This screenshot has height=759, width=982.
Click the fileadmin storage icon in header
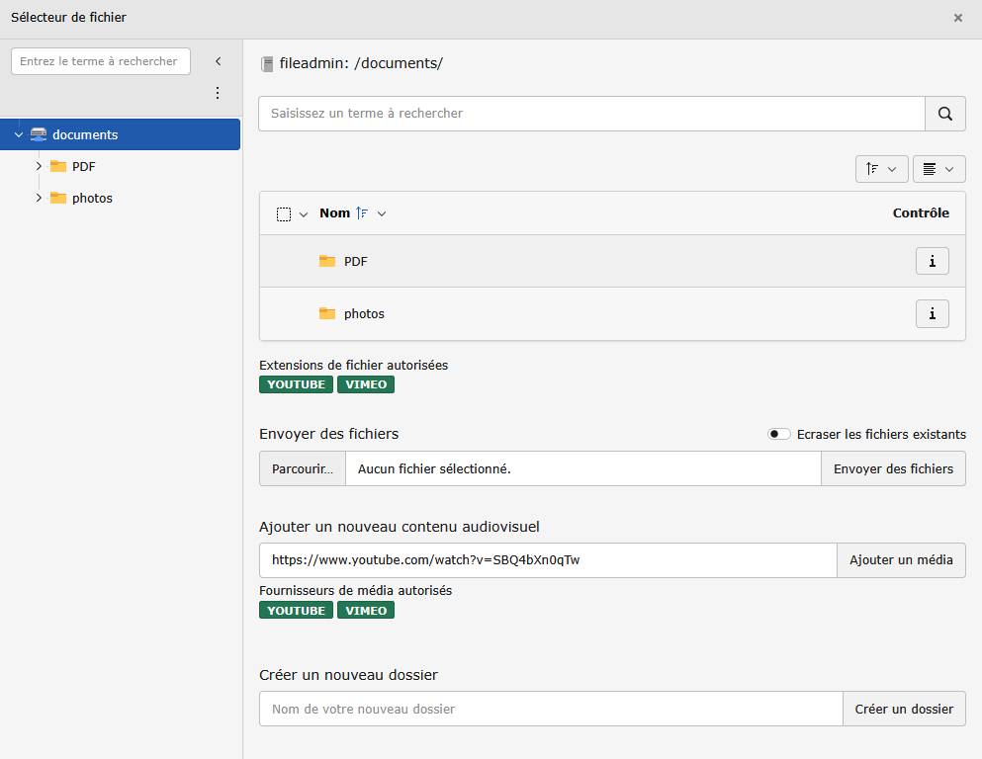[267, 64]
